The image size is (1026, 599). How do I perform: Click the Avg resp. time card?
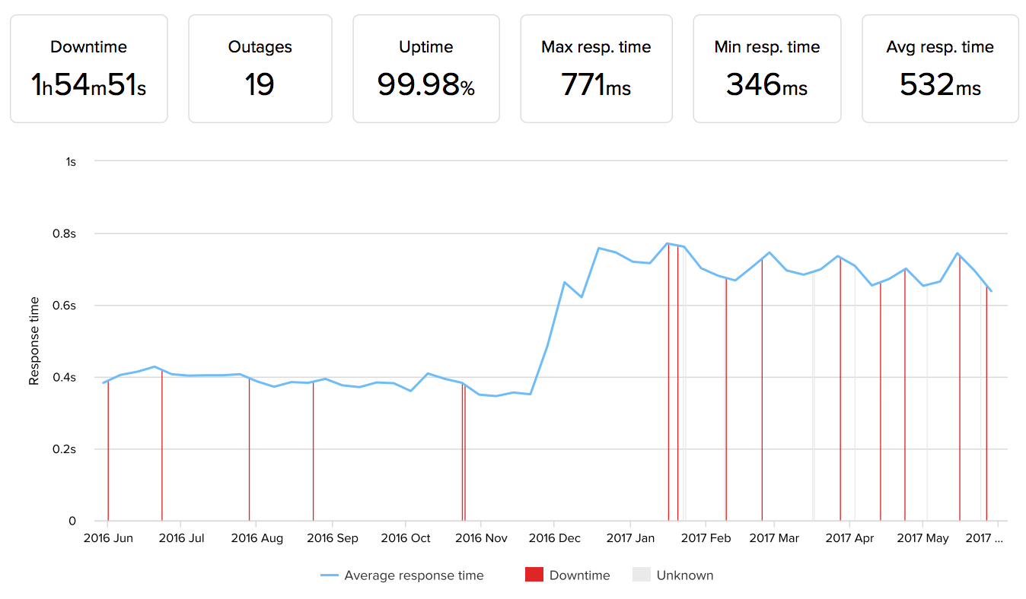940,68
